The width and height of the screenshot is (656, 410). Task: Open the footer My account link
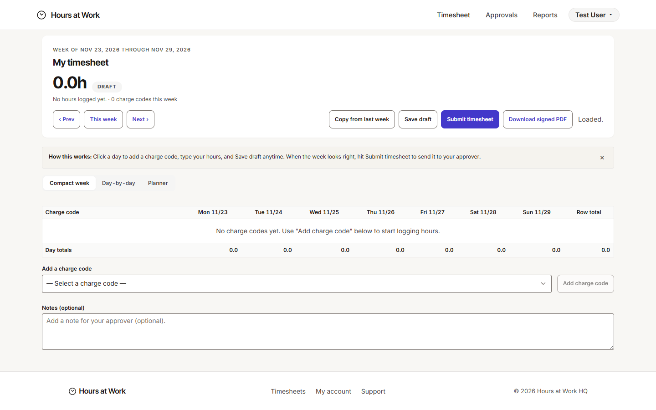(x=333, y=391)
